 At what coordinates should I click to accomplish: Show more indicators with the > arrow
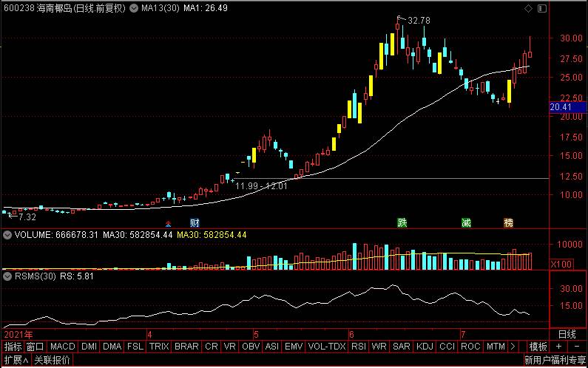pos(513,347)
